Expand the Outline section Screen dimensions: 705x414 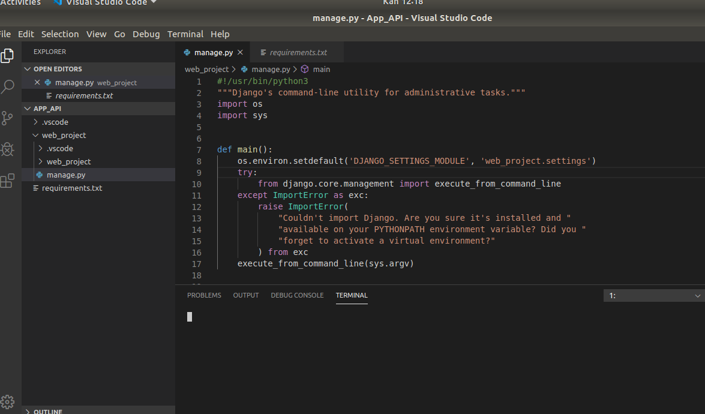[x=28, y=412]
